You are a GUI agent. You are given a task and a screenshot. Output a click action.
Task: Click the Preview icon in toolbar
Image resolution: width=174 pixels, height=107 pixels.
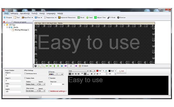click(x=118, y=17)
